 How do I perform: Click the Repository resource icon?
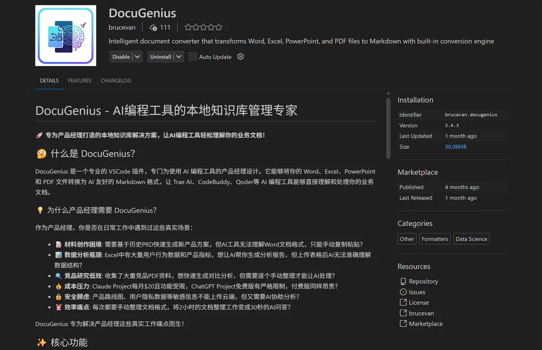coord(403,281)
